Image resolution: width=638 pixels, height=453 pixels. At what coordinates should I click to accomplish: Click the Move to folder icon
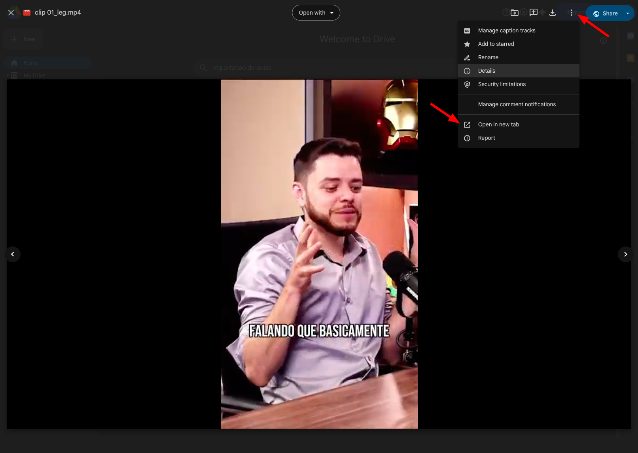click(515, 12)
